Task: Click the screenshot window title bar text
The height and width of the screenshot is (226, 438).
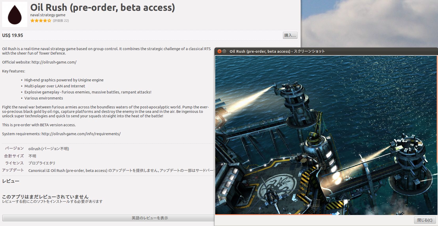Action: [x=277, y=51]
